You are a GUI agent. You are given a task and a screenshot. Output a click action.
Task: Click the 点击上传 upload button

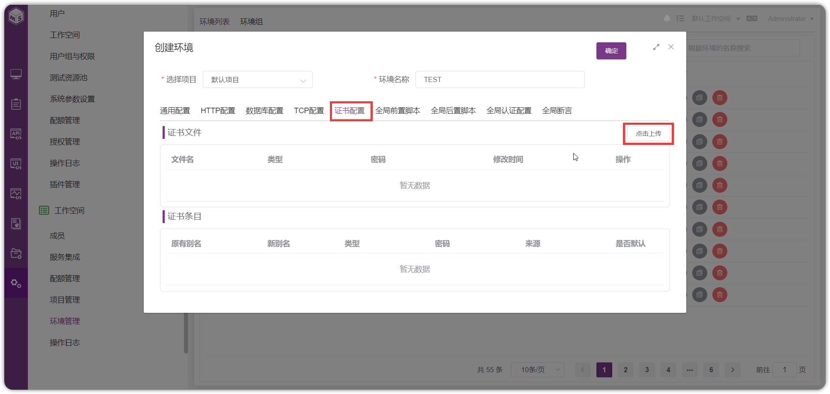click(x=649, y=134)
